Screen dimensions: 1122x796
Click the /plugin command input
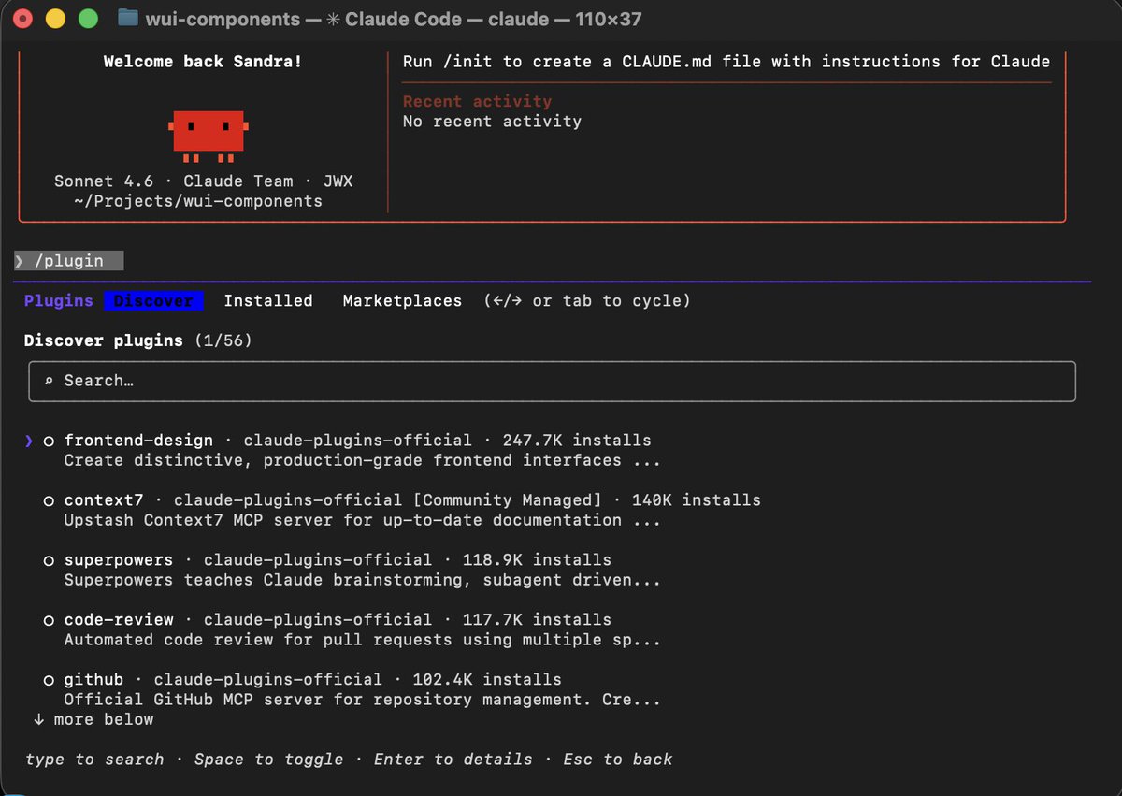point(68,261)
